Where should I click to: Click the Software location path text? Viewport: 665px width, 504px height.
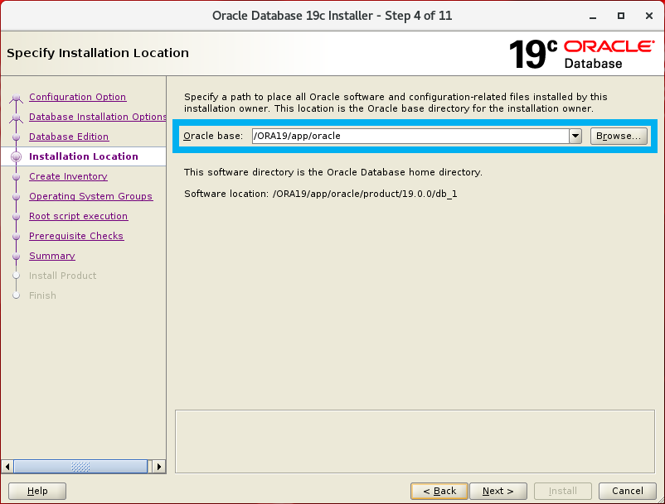point(365,194)
